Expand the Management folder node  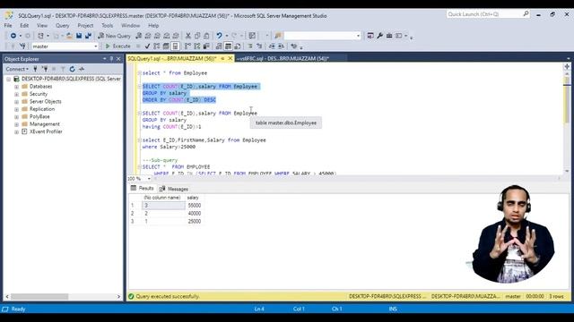pyautogui.click(x=16, y=124)
